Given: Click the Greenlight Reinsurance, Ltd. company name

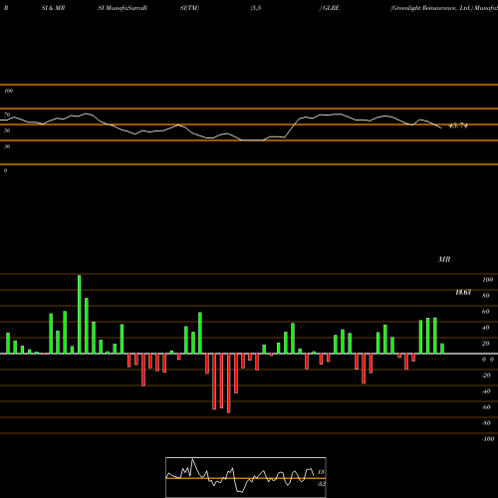Looking at the screenshot, I should pyautogui.click(x=431, y=8).
